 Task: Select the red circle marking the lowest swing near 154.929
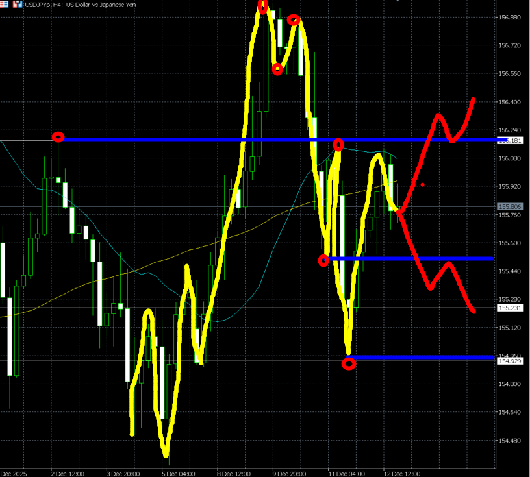pos(349,364)
